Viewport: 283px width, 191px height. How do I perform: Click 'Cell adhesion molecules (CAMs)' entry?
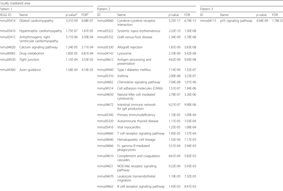tap(140, 88)
